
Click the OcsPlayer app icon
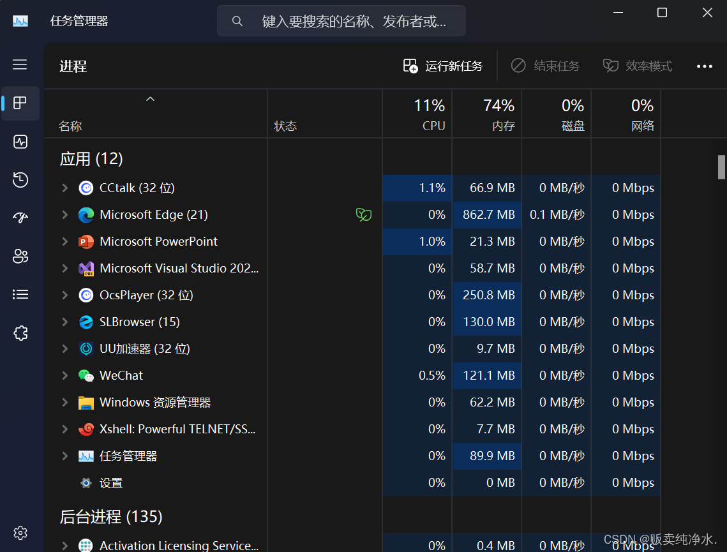point(86,295)
